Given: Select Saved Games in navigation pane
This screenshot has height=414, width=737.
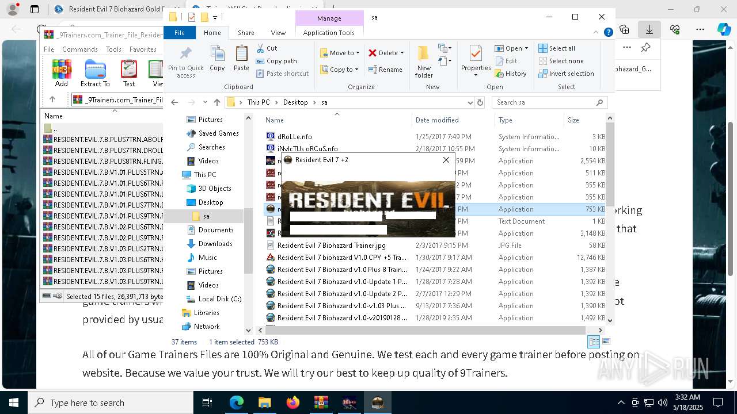Looking at the screenshot, I should [218, 133].
